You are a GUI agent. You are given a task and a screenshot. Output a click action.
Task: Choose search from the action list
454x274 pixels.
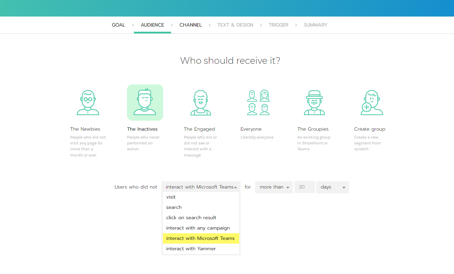click(x=201, y=207)
